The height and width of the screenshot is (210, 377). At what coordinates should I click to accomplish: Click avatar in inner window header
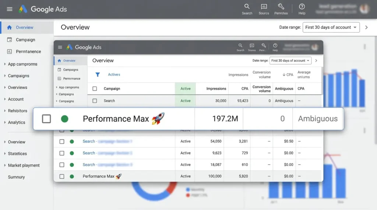point(314,47)
